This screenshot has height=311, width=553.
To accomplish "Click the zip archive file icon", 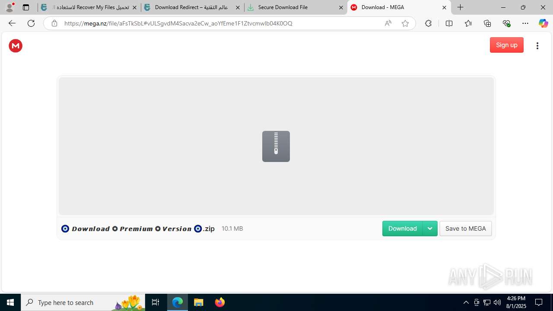I will 276,146.
